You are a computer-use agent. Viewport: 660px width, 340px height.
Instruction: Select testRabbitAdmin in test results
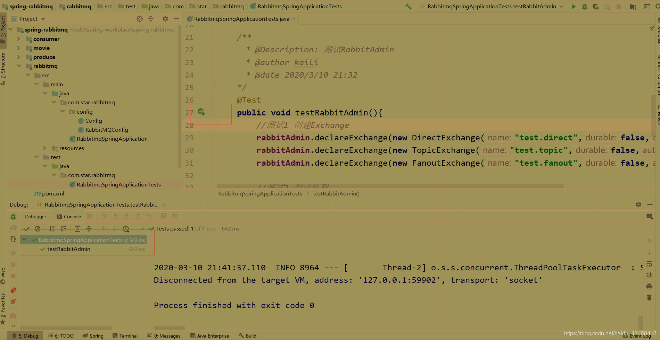click(x=69, y=249)
